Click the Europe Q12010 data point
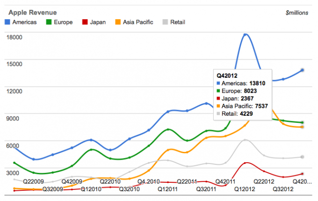 (x=91, y=150)
